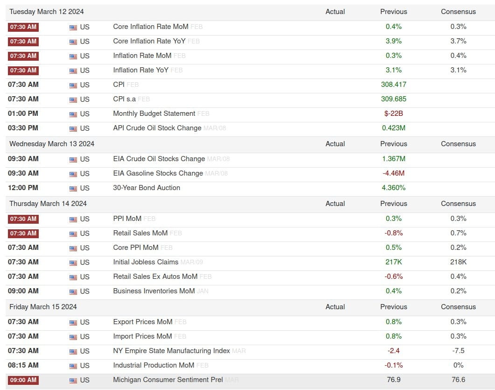The width and height of the screenshot is (495, 390).
Task: Click US flag icon on the PPI MoM row
Action: point(73,220)
